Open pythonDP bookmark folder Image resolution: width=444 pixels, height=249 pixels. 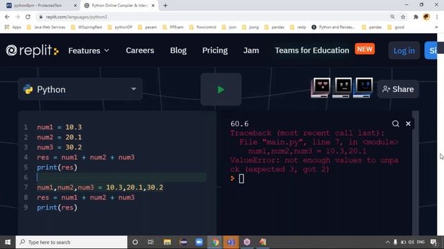(120, 27)
